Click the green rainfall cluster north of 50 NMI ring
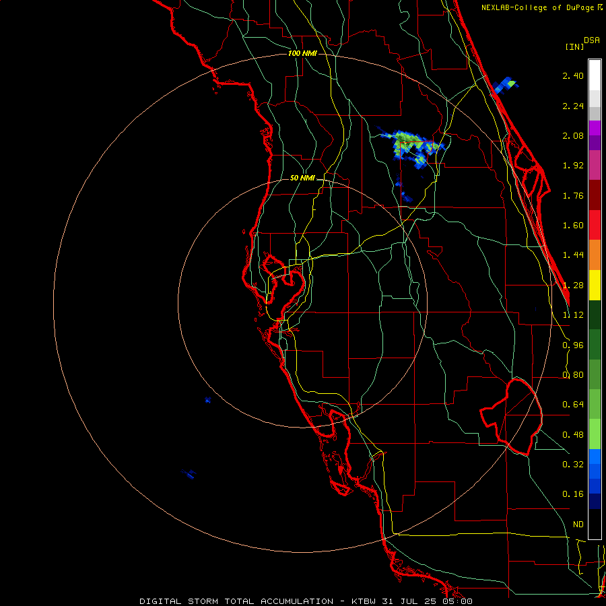The width and height of the screenshot is (606, 606). coord(411,147)
